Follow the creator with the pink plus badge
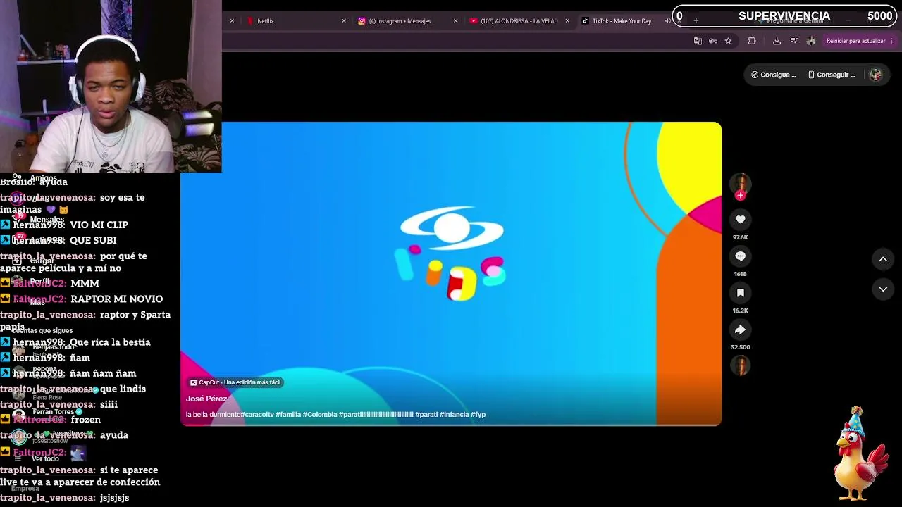Image resolution: width=902 pixels, height=507 pixels. pos(740,196)
